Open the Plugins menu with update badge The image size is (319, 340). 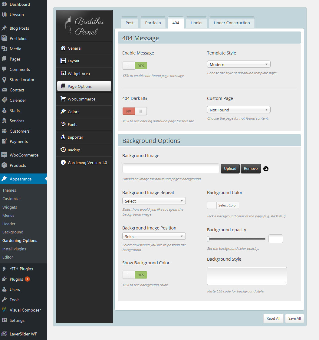23,279
